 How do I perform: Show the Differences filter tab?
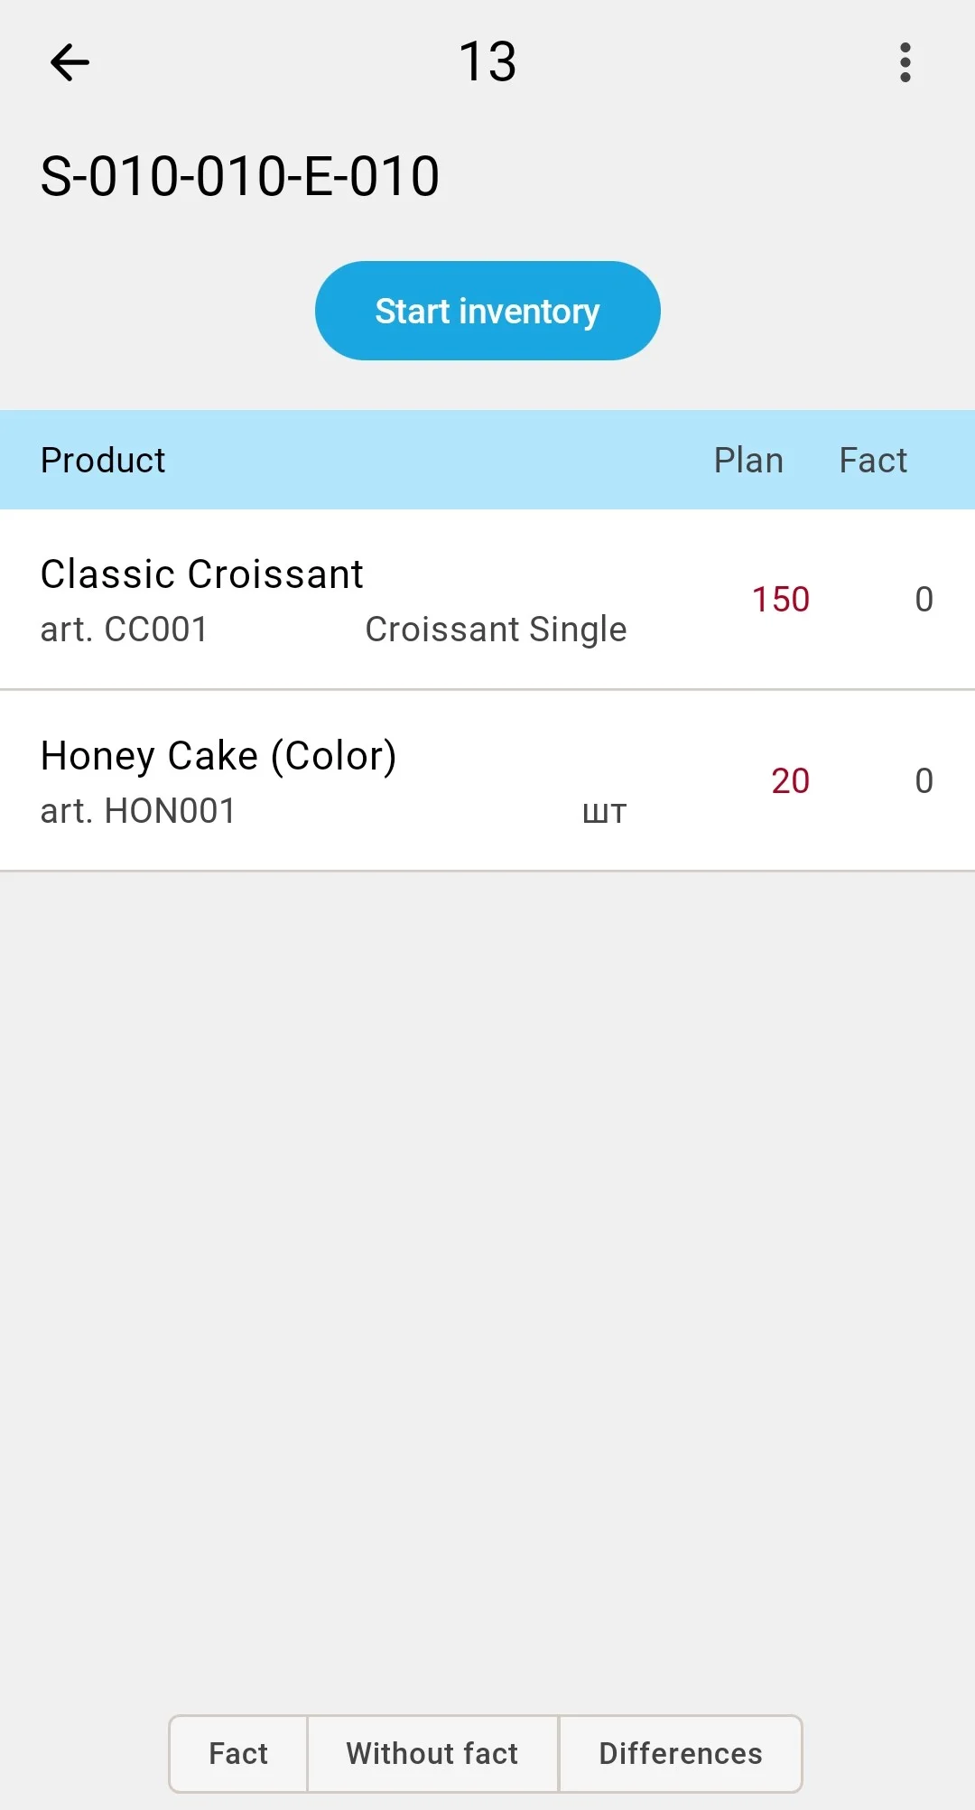681,1753
